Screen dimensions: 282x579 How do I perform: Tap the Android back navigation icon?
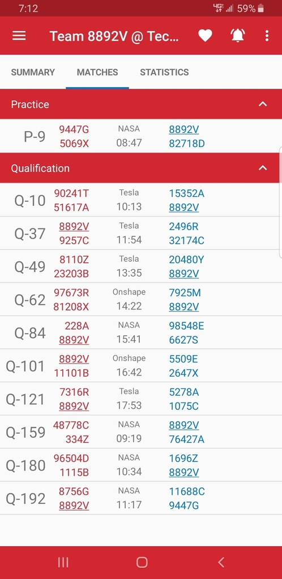221,562
